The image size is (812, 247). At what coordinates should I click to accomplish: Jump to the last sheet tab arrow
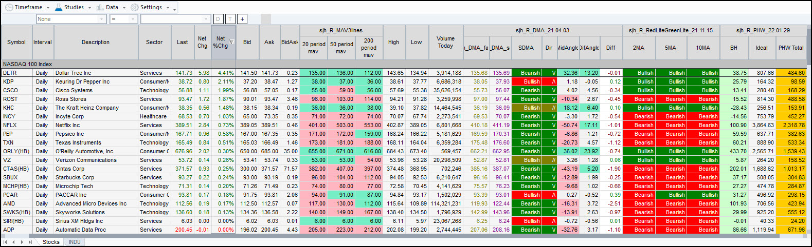30,242
